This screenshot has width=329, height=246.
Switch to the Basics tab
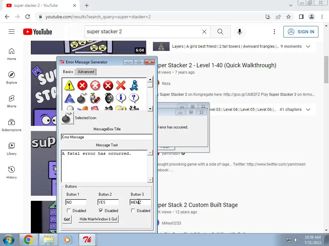pyautogui.click(x=68, y=71)
